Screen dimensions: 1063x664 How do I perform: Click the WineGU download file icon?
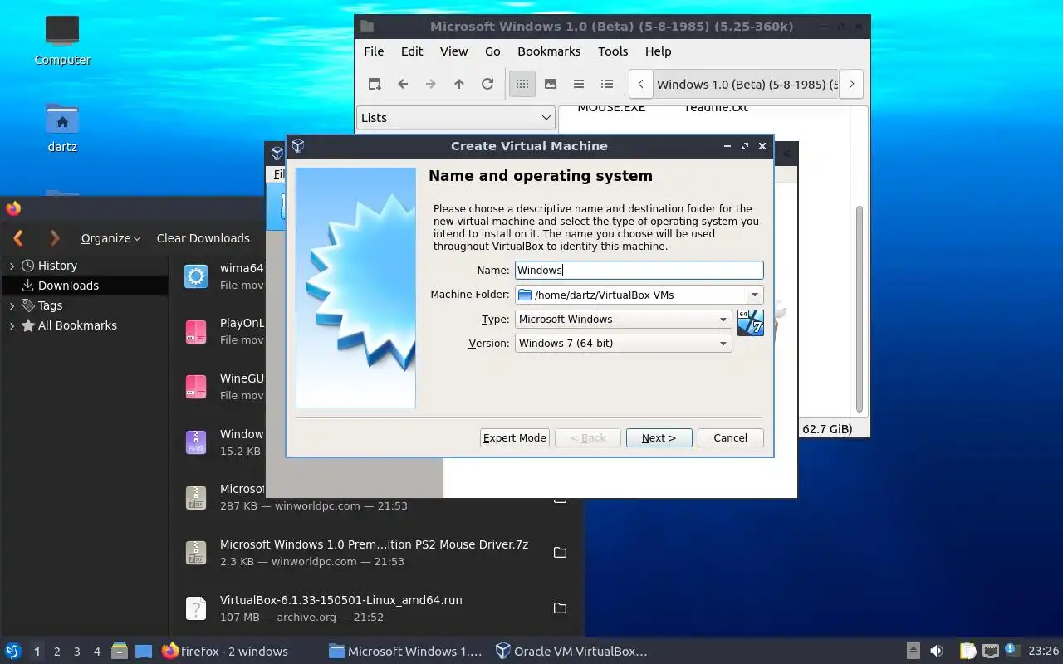pyautogui.click(x=196, y=387)
